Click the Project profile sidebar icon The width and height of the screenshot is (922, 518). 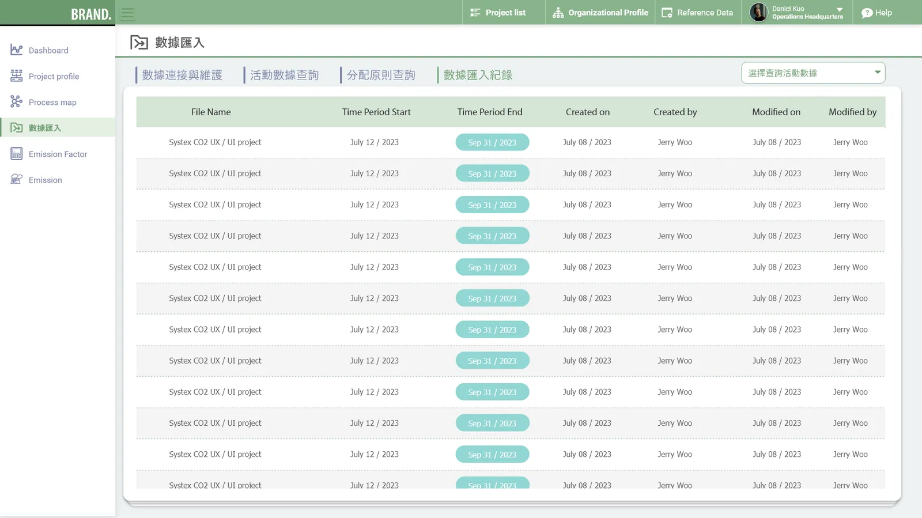pyautogui.click(x=17, y=75)
